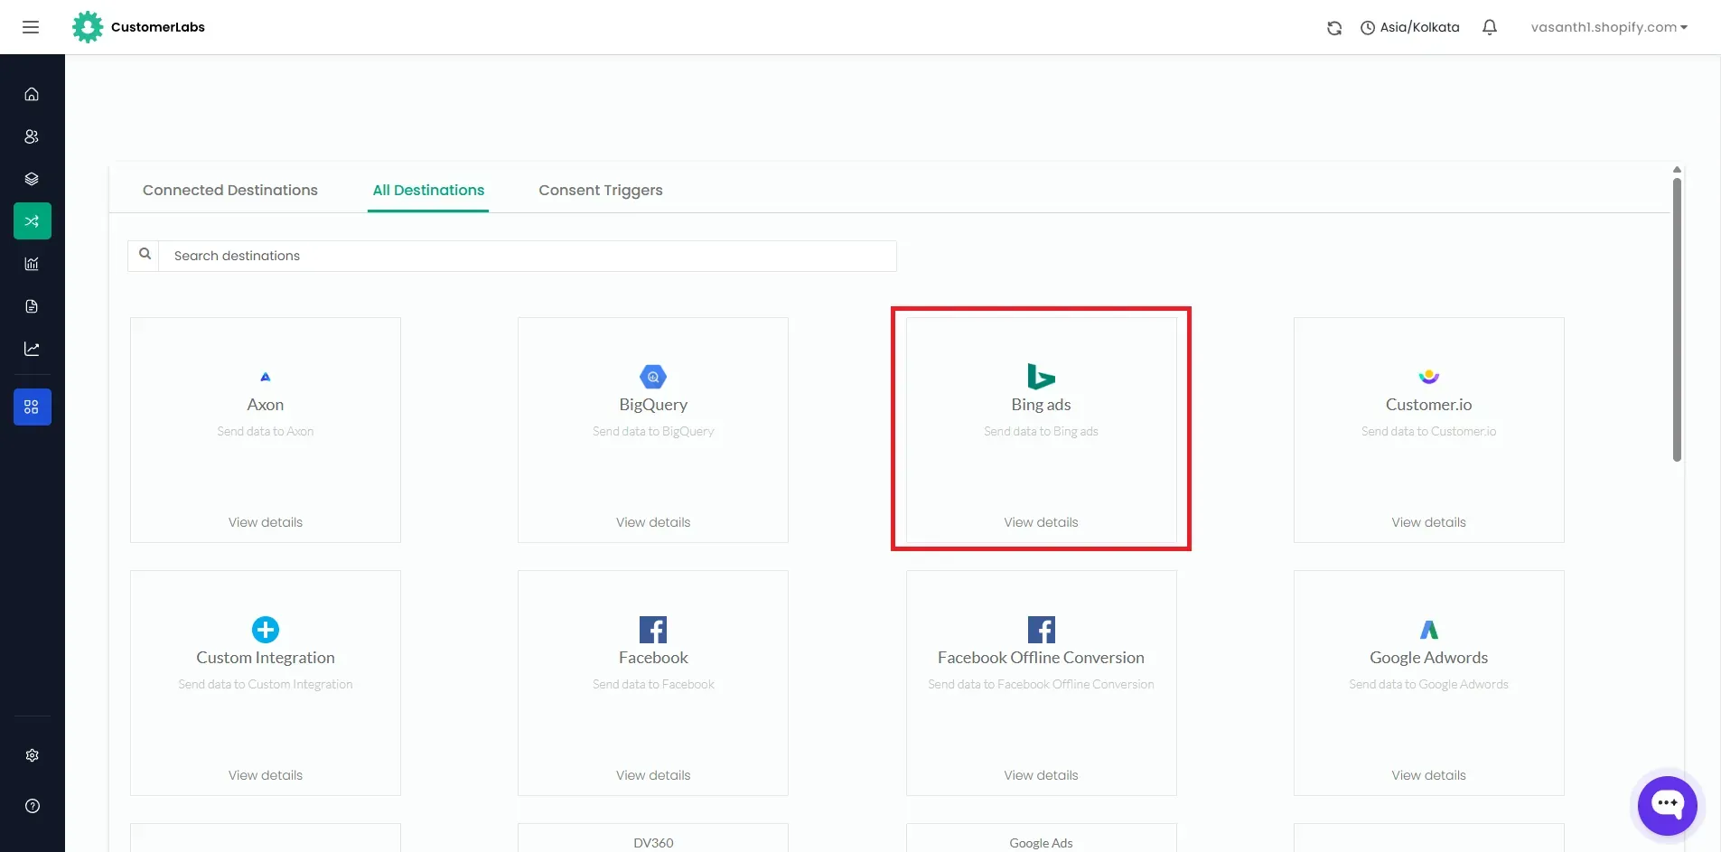Open the Users sidebar icon

(x=32, y=136)
